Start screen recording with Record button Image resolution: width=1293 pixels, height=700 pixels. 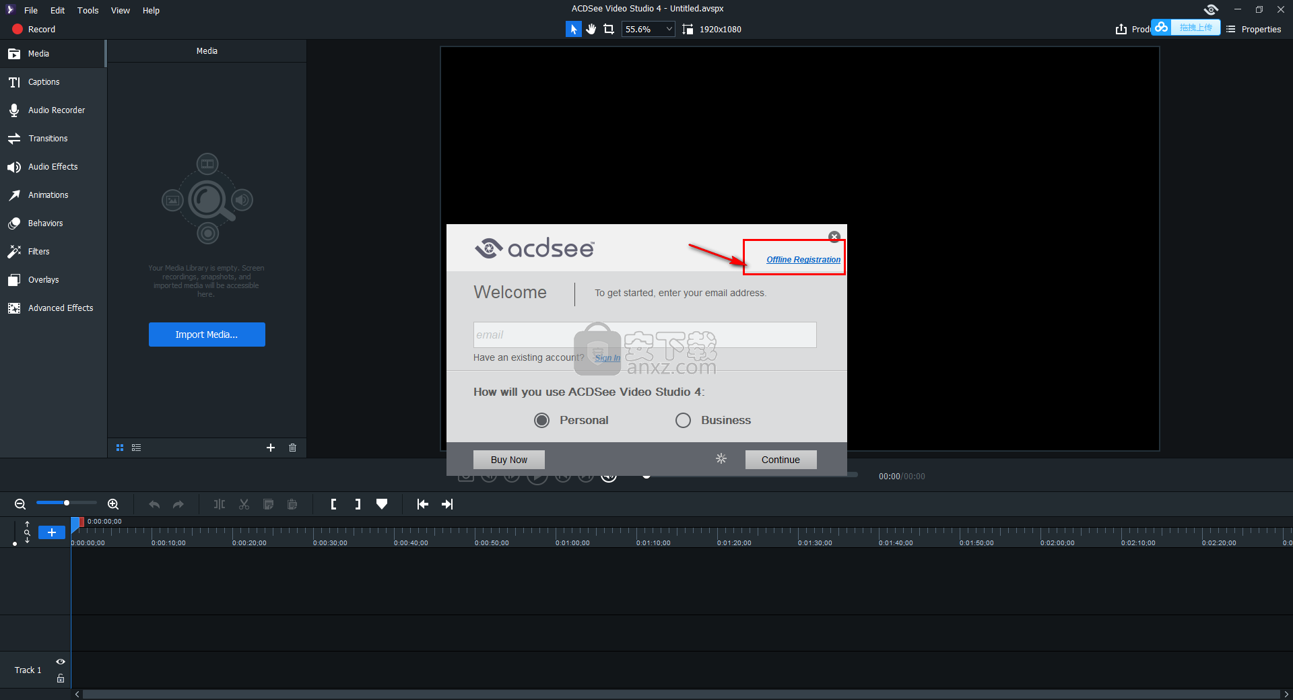pos(34,29)
